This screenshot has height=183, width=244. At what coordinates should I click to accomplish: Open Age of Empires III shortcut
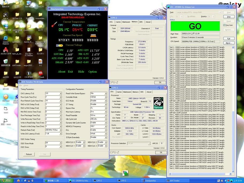(6, 15)
